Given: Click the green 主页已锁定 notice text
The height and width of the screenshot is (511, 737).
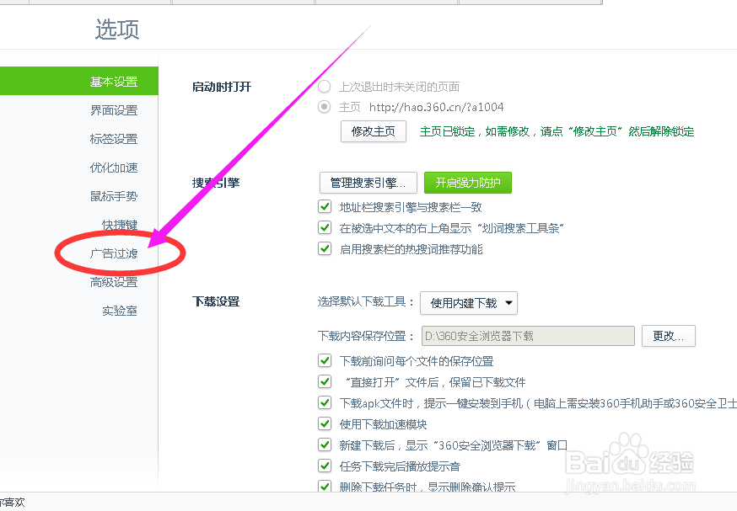Looking at the screenshot, I should [x=557, y=131].
